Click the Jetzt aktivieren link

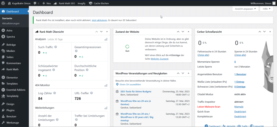point(100,20)
